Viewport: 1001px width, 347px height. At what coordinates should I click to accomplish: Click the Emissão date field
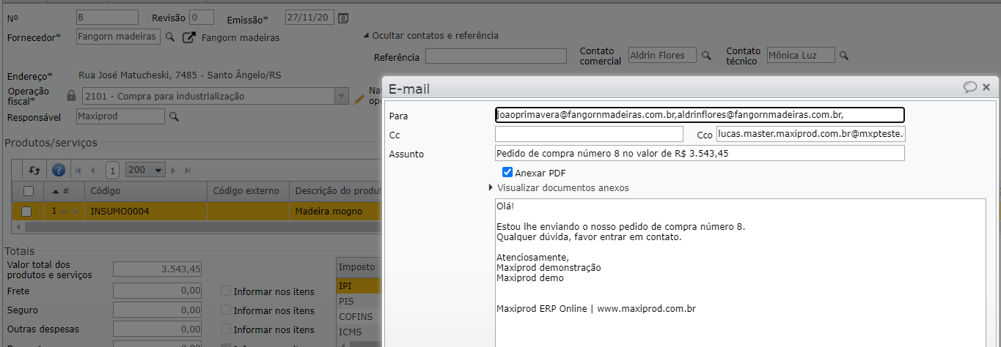[311, 18]
